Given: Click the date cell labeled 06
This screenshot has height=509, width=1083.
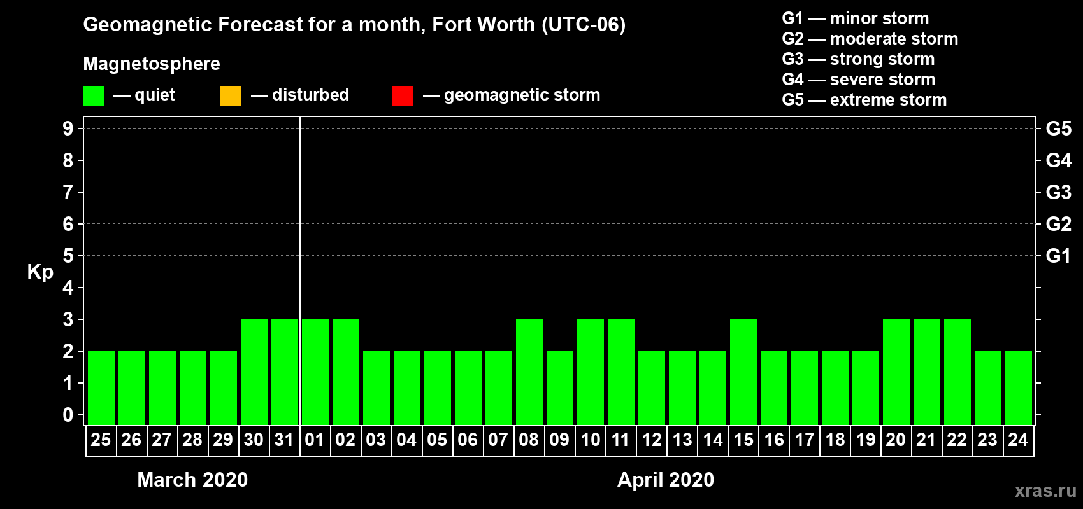Looking at the screenshot, I should pyautogui.click(x=468, y=440).
